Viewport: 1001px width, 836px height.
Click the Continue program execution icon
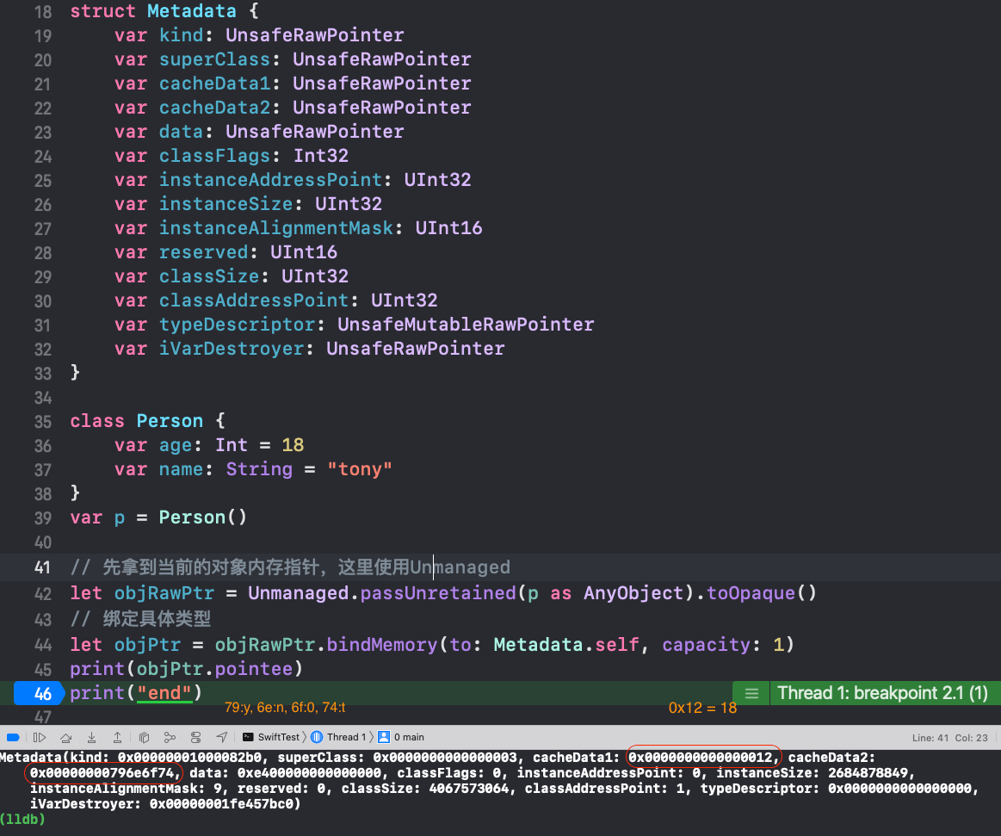[x=40, y=737]
